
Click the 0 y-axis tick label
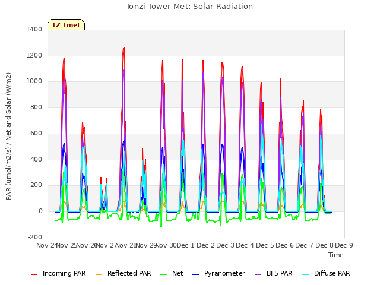coord(40,211)
